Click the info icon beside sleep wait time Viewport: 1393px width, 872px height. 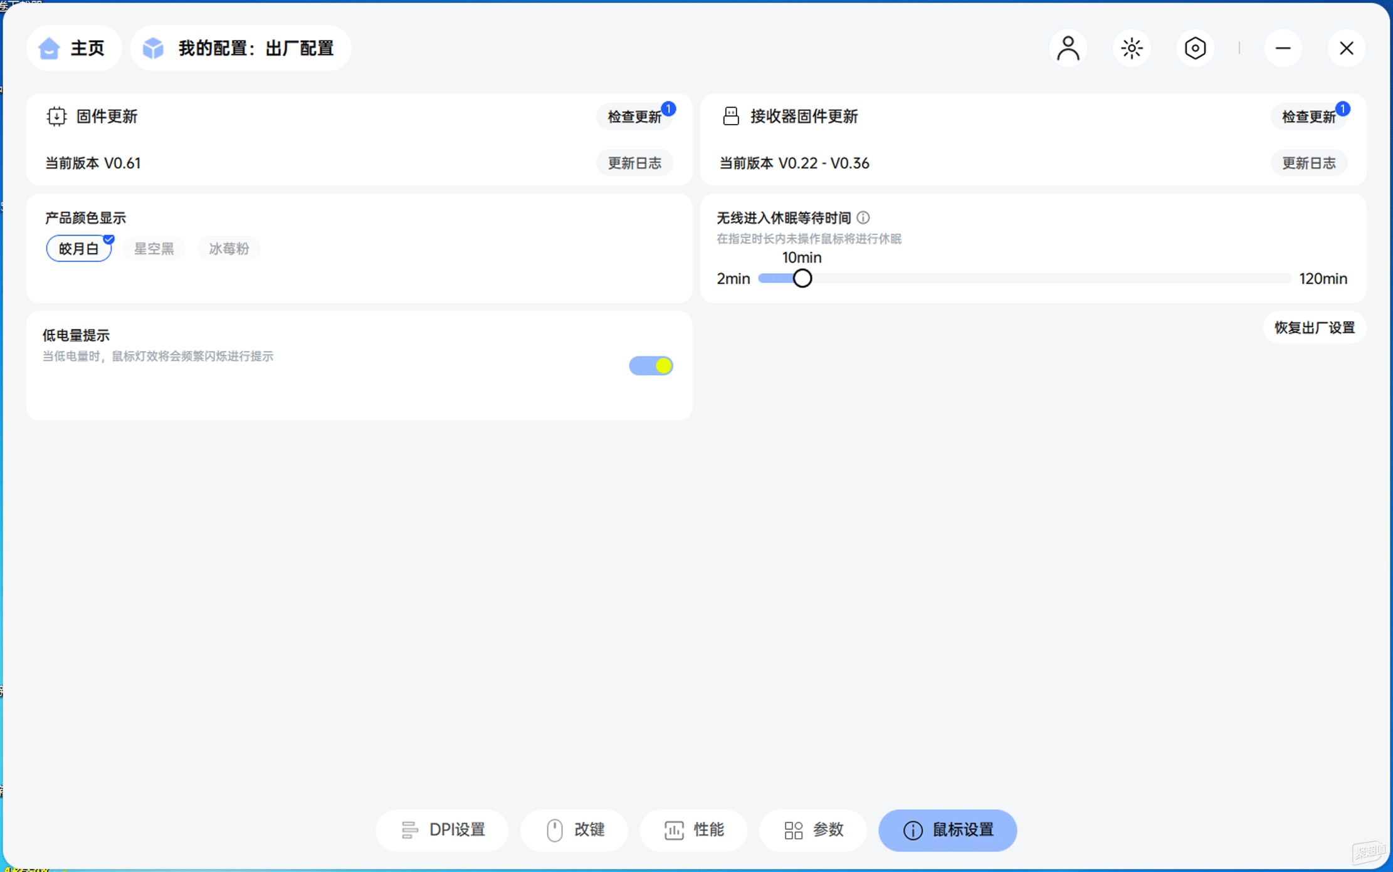(x=863, y=217)
